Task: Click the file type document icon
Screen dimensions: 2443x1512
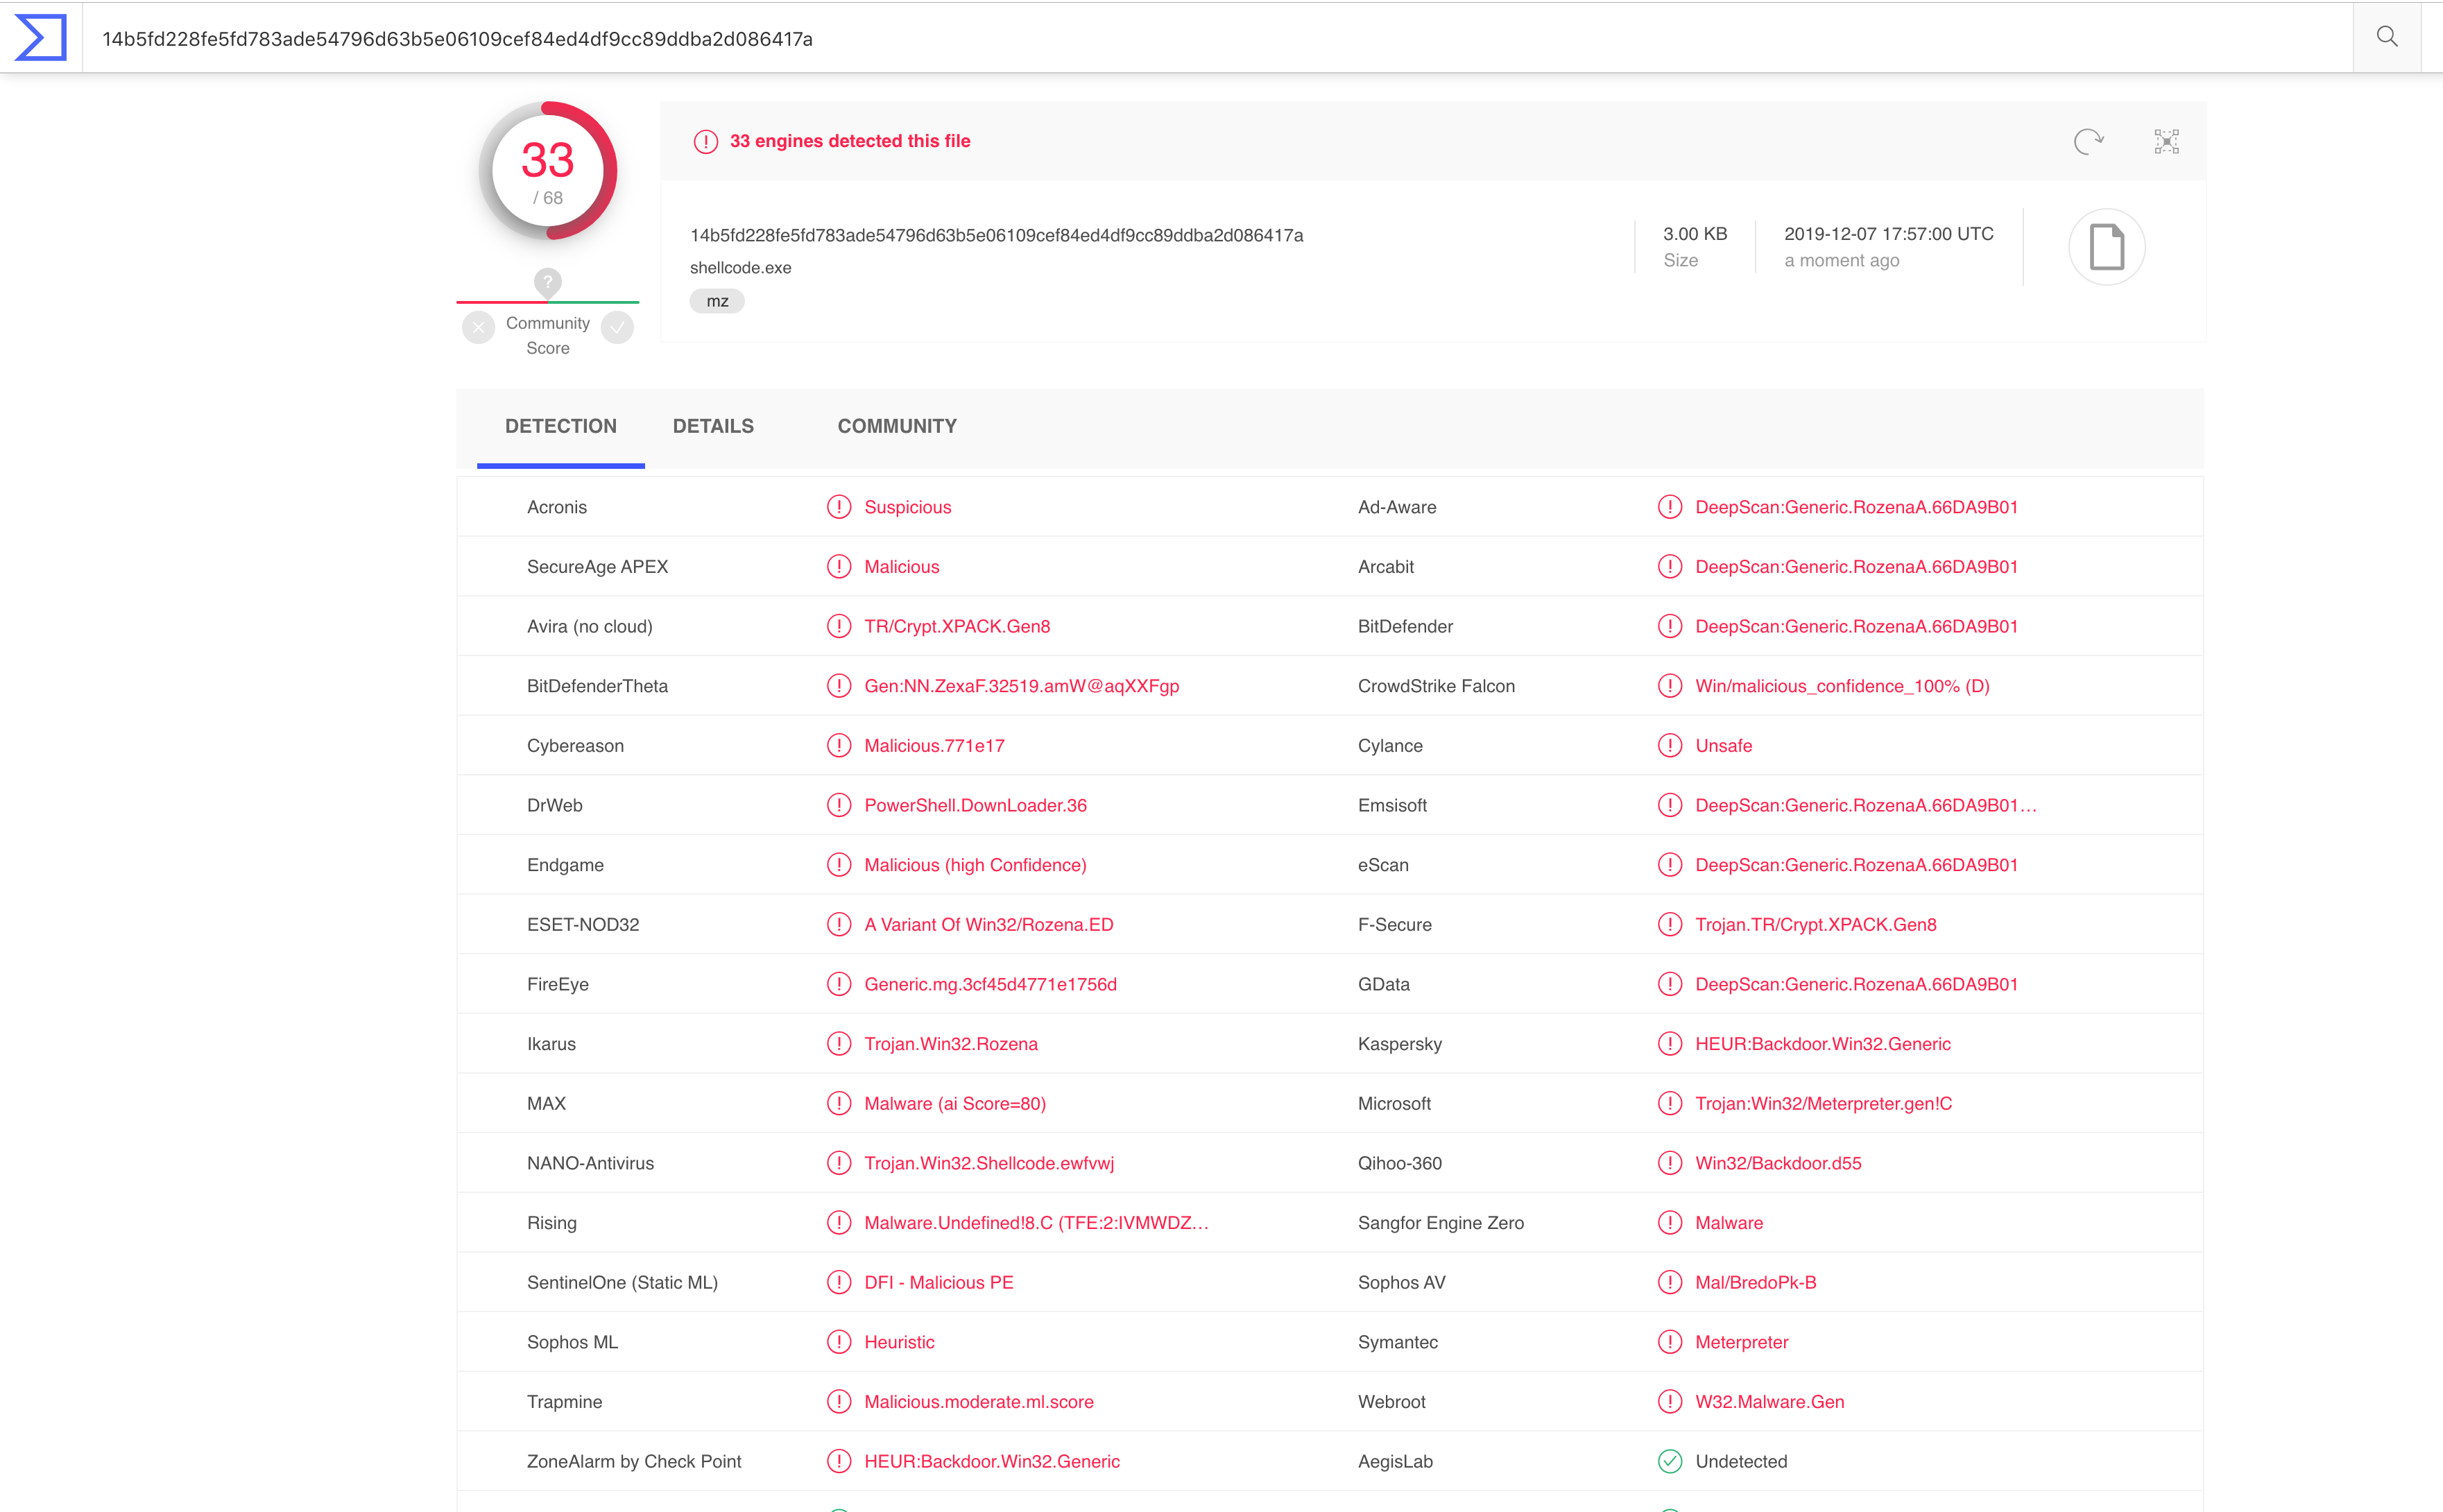Action: pyautogui.click(x=2106, y=247)
